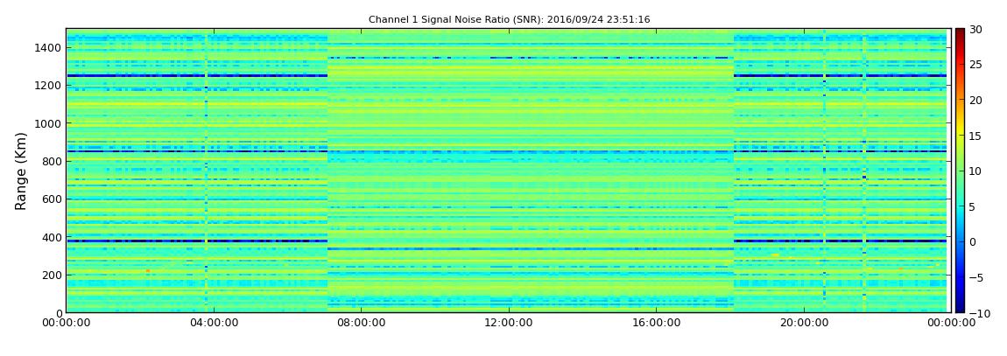The width and height of the screenshot is (1007, 356).
Task: Click the 04:00:00 time axis label
Action: pos(214,323)
